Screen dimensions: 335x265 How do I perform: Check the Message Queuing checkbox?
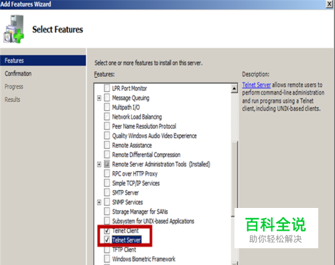(x=107, y=98)
